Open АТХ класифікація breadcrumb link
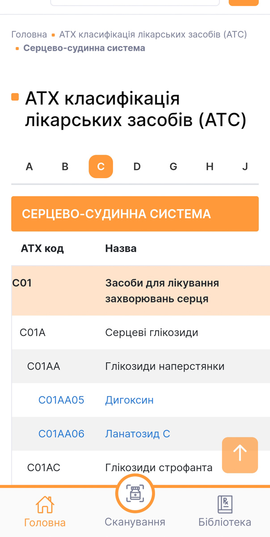Viewport: 270px width, 537px height. tap(153, 34)
